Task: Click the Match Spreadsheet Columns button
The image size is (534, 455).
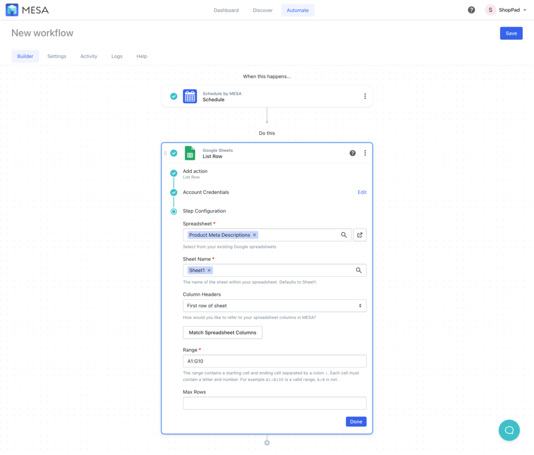Action: tap(222, 332)
